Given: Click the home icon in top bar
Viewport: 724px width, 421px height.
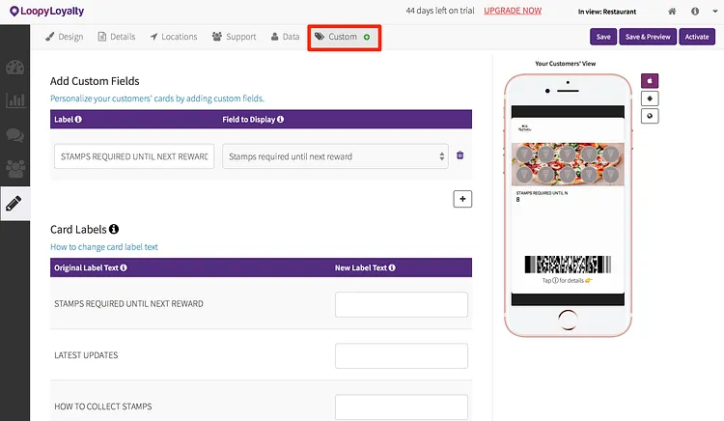Looking at the screenshot, I should pyautogui.click(x=672, y=11).
